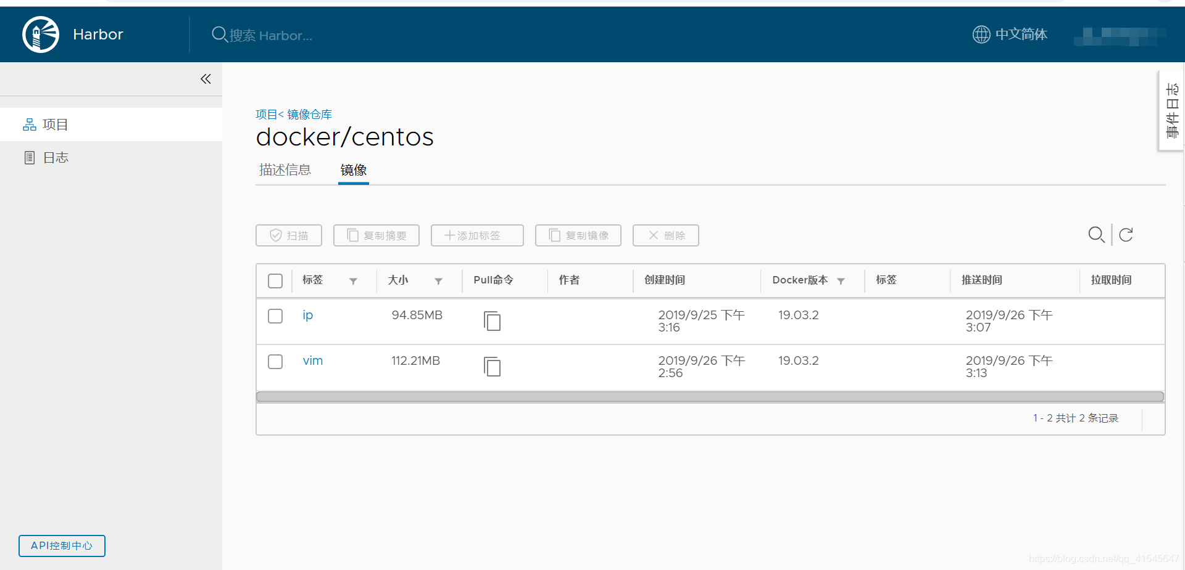Focus the 搜索 Harbor search field
This screenshot has height=570, width=1185.
pyautogui.click(x=271, y=36)
